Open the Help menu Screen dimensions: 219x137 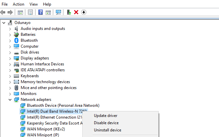tap(47, 4)
